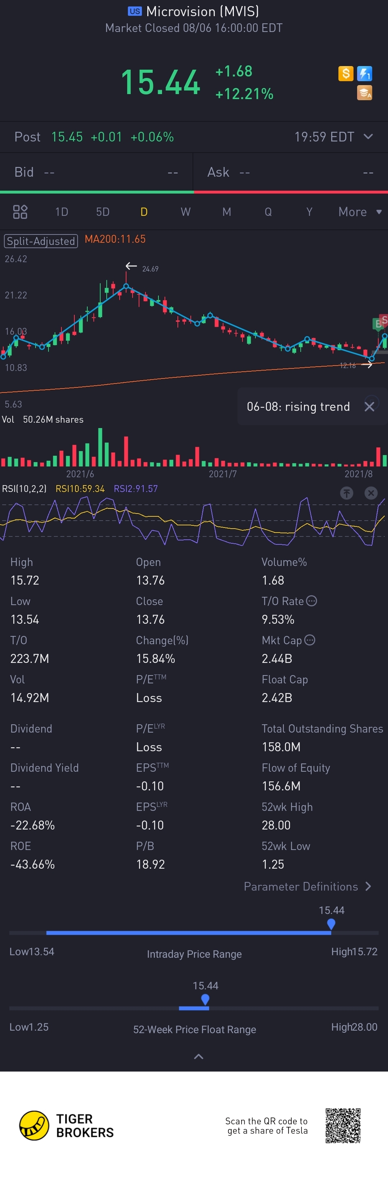Select the Q quarterly chart tab

[x=268, y=212]
